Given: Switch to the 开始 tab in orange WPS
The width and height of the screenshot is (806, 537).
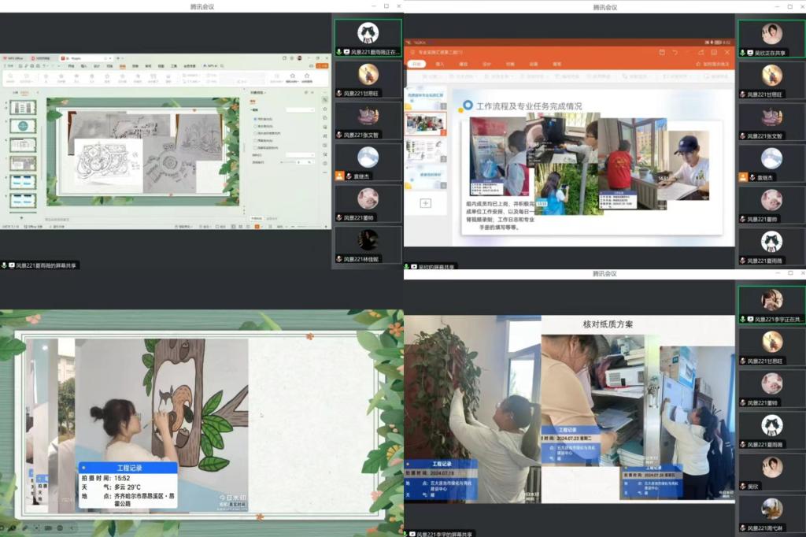Looking at the screenshot, I should (x=416, y=64).
